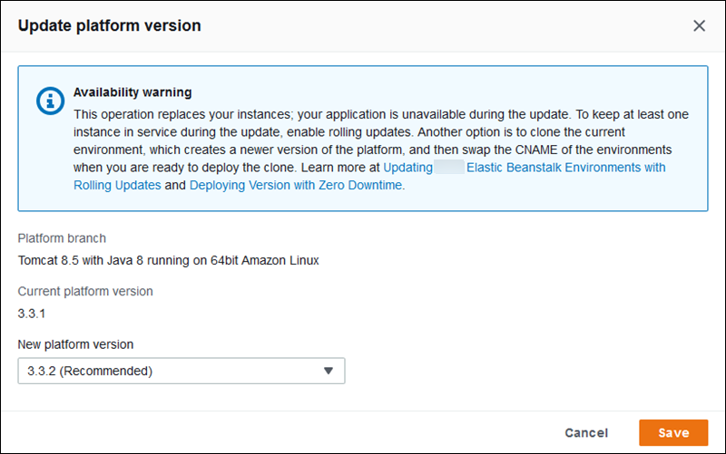
Task: Click the Platform branch label
Action: (x=62, y=238)
